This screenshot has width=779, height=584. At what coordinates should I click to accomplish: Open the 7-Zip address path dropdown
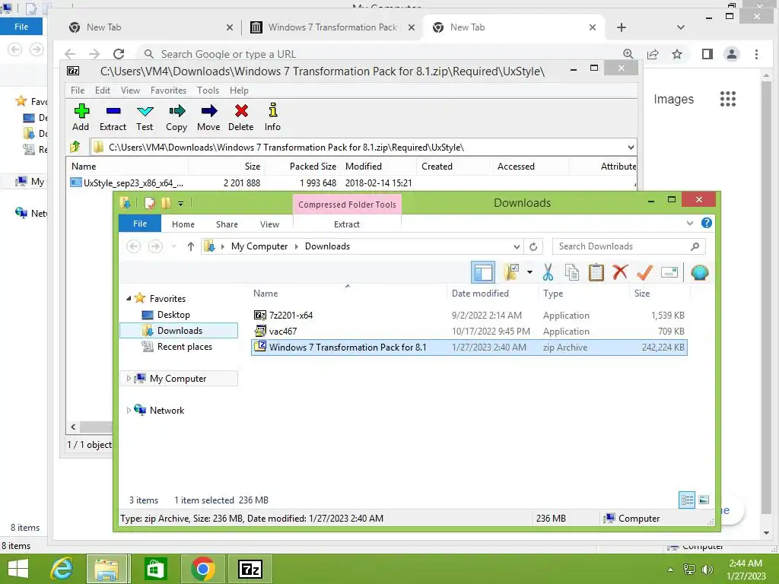(x=631, y=147)
